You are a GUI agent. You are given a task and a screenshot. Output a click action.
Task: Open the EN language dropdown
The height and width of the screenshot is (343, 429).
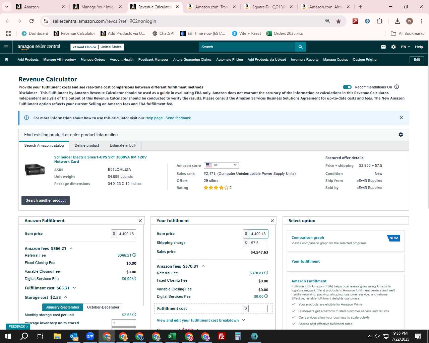click(405, 47)
